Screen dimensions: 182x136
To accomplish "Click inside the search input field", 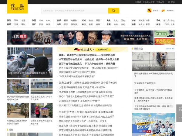I will [75, 11].
